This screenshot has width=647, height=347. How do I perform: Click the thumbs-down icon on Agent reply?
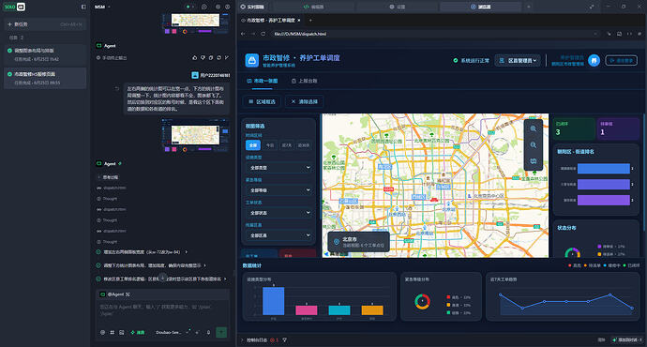point(203,58)
